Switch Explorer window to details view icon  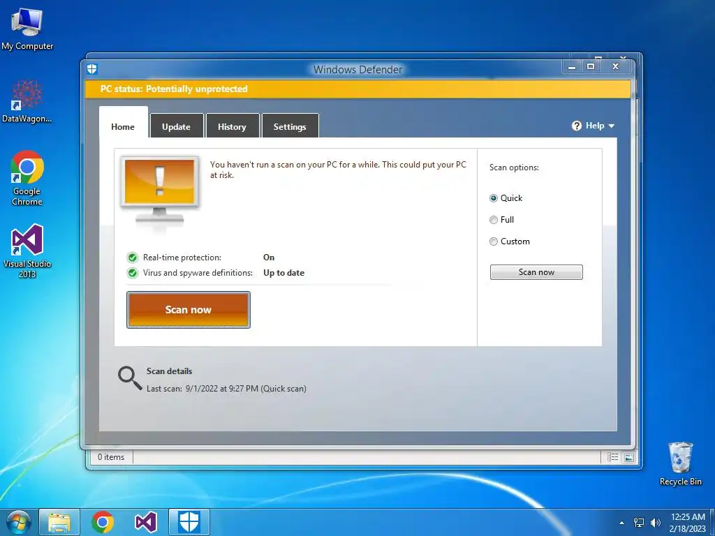pyautogui.click(x=612, y=457)
